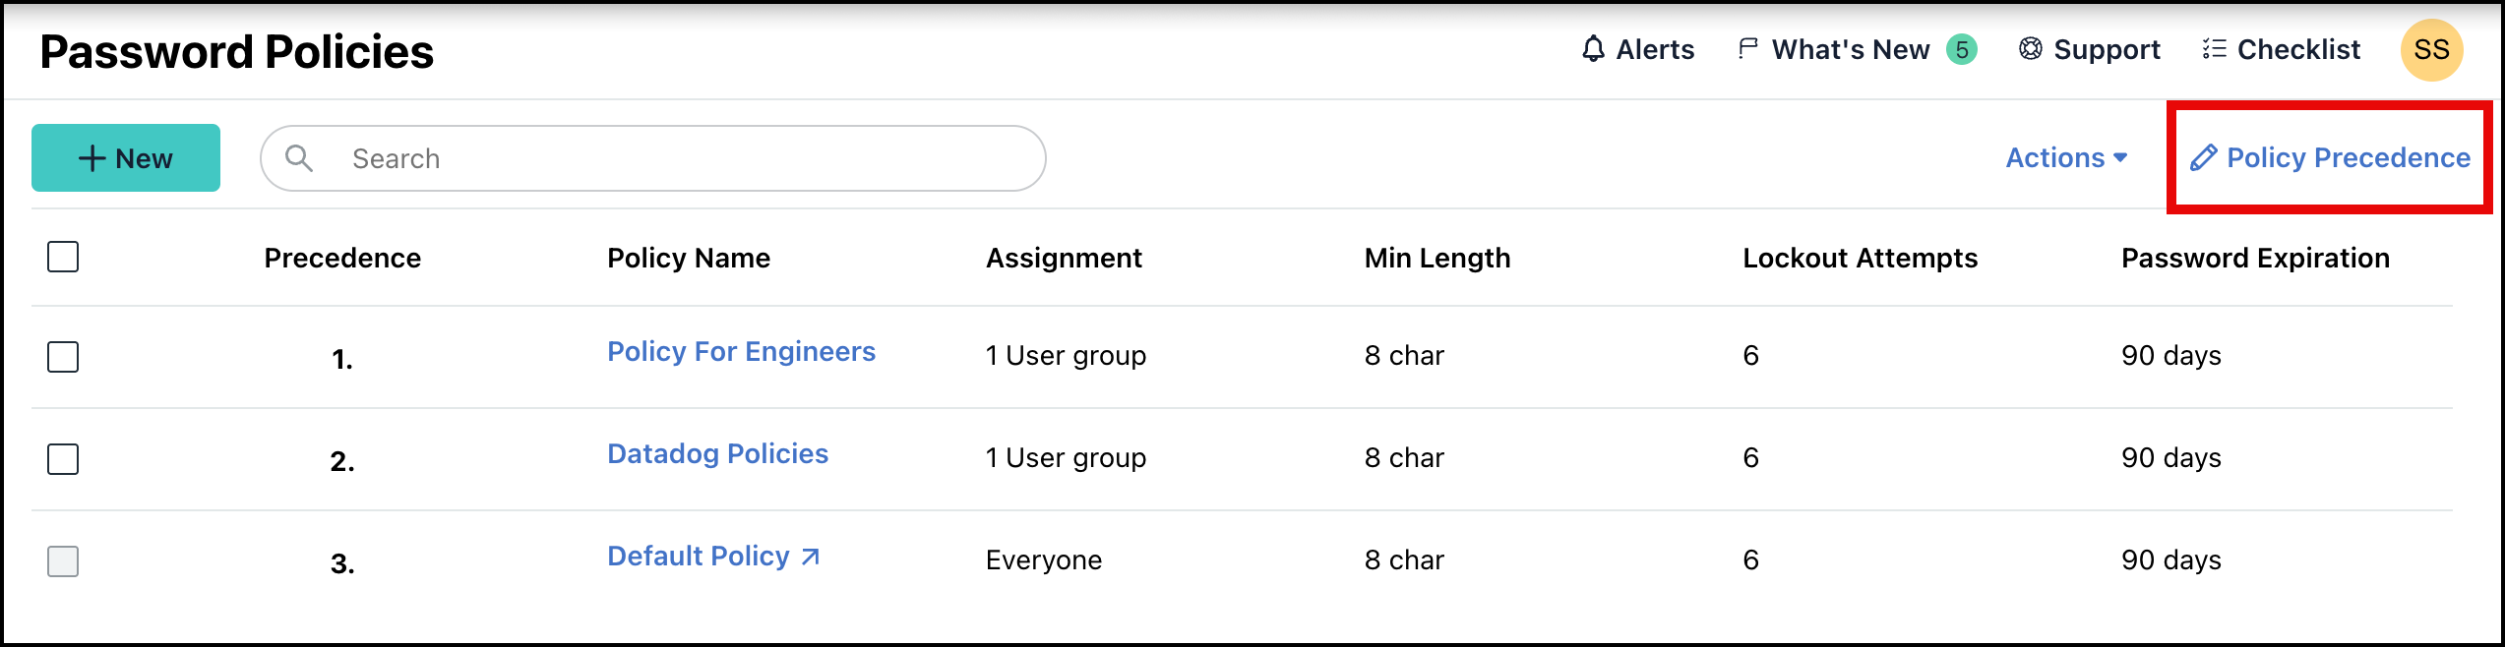
Task: Click the Alerts menu item label
Action: tap(1653, 48)
